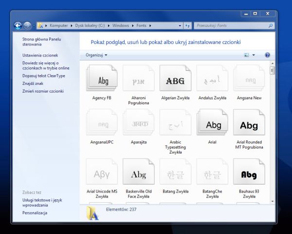Click the Pokaż podgląd, usuń lub pokaż heading

[166, 42]
